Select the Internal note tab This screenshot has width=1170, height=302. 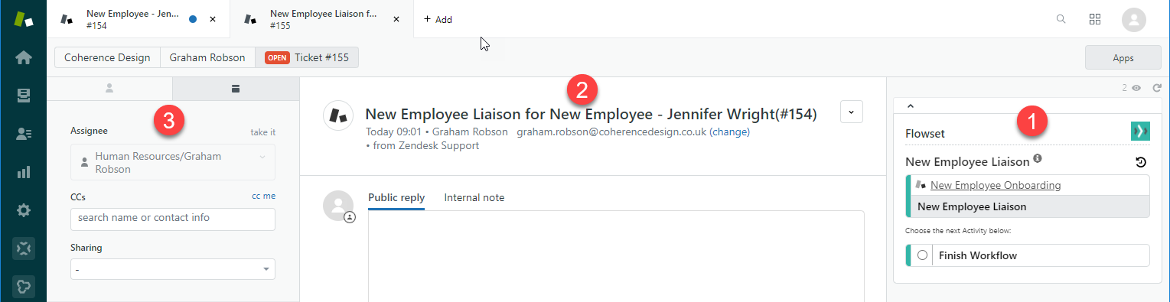point(474,197)
